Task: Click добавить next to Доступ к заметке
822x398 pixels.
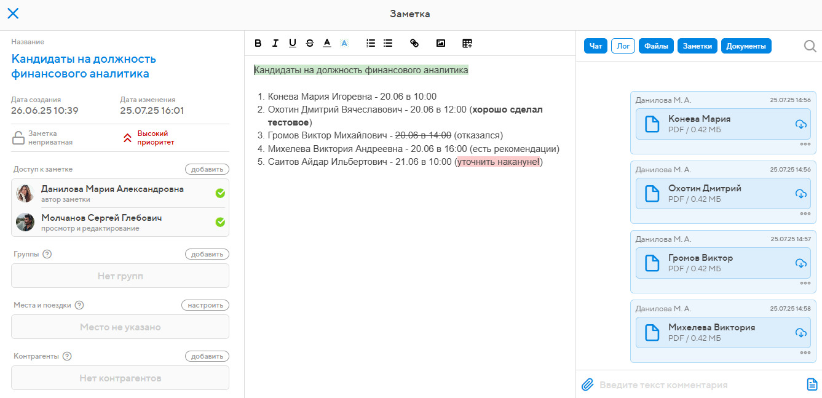Action: coord(207,169)
